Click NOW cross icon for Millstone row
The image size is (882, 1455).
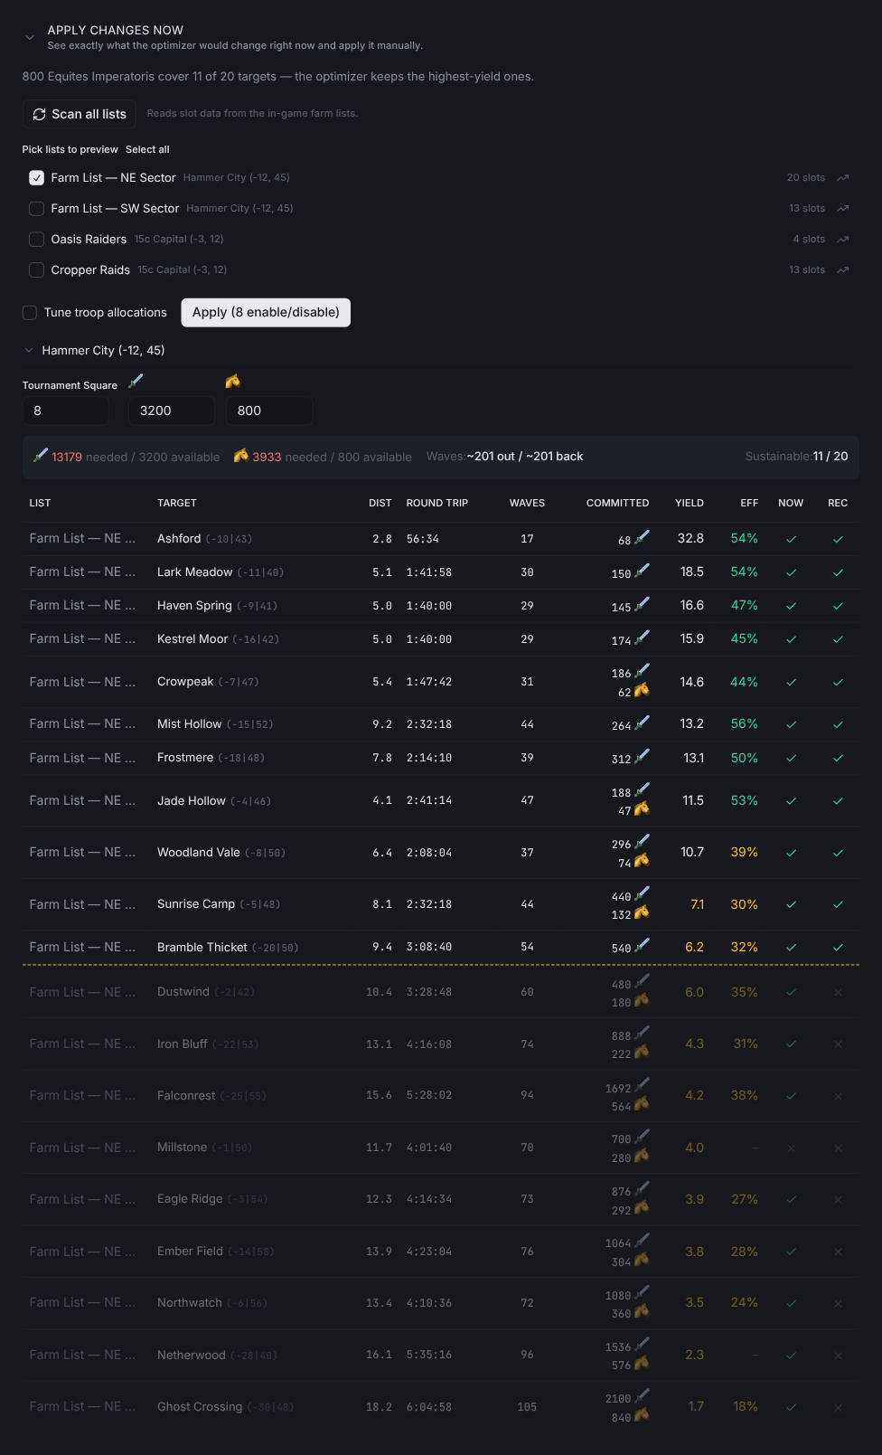(791, 1148)
